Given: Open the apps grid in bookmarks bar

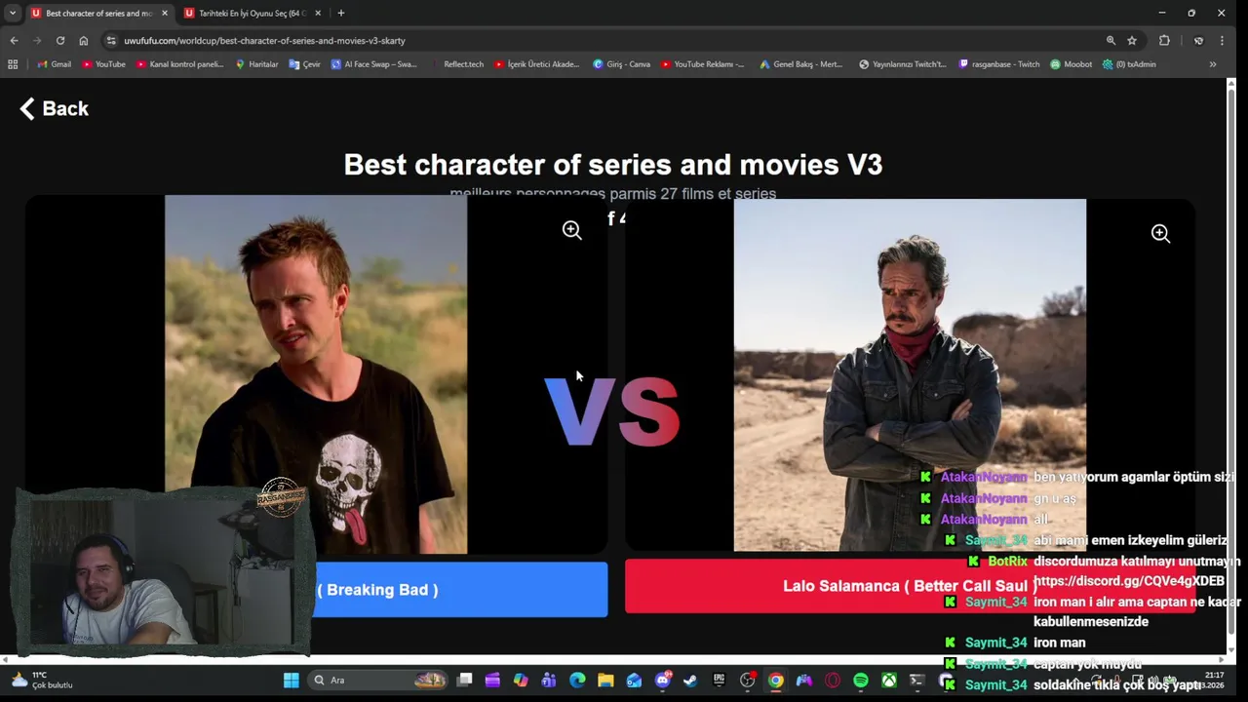Looking at the screenshot, I should tap(13, 64).
